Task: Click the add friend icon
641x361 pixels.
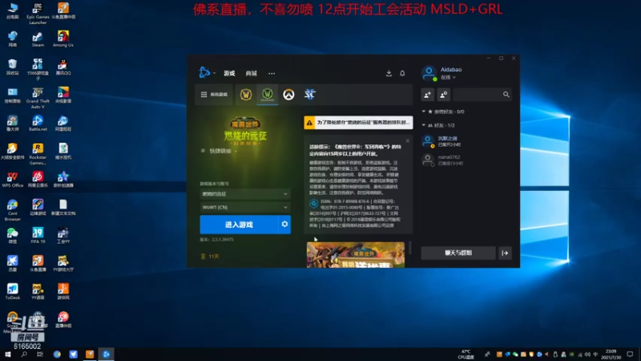Action: click(428, 95)
